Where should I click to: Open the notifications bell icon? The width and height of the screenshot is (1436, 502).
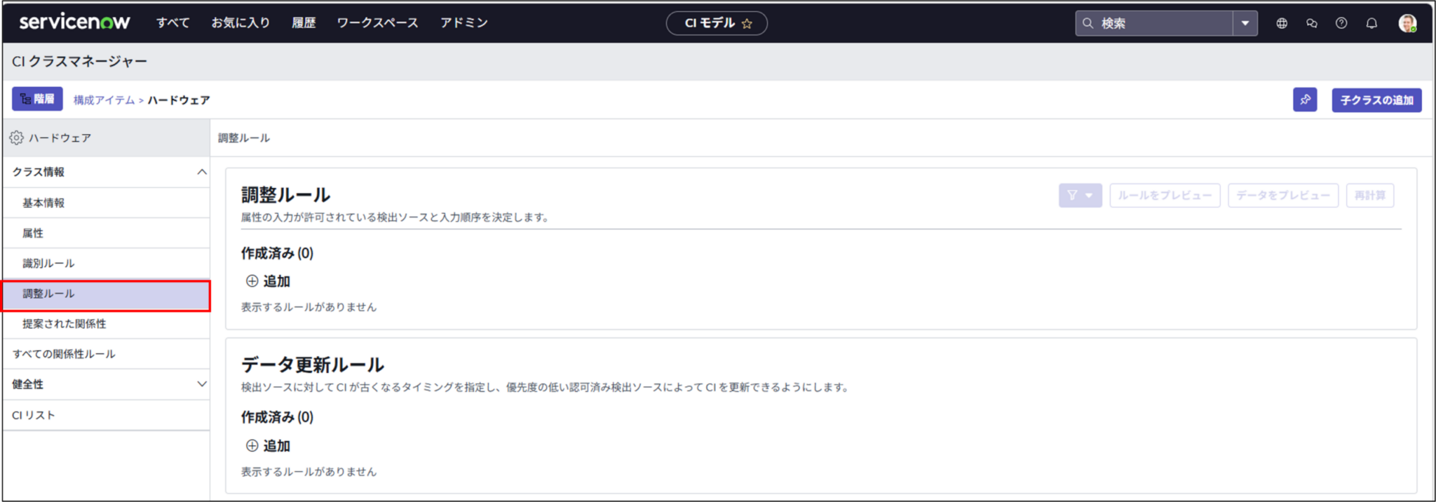click(x=1371, y=23)
